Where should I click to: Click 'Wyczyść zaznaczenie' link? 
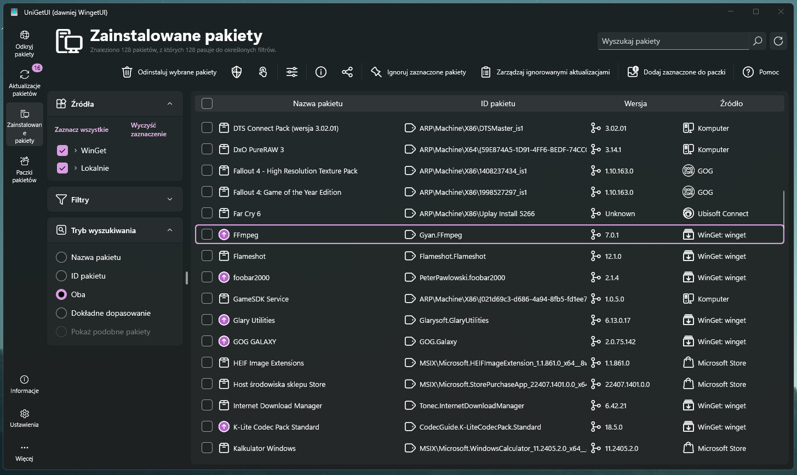click(x=148, y=130)
